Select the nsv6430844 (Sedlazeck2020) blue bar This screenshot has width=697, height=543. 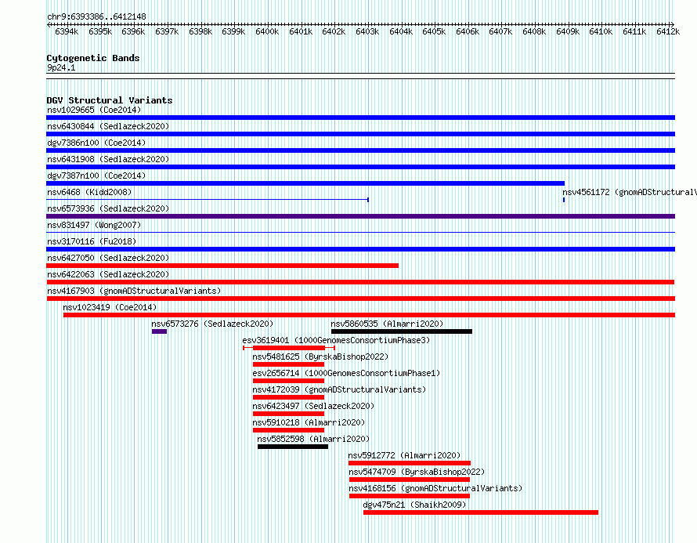point(360,134)
